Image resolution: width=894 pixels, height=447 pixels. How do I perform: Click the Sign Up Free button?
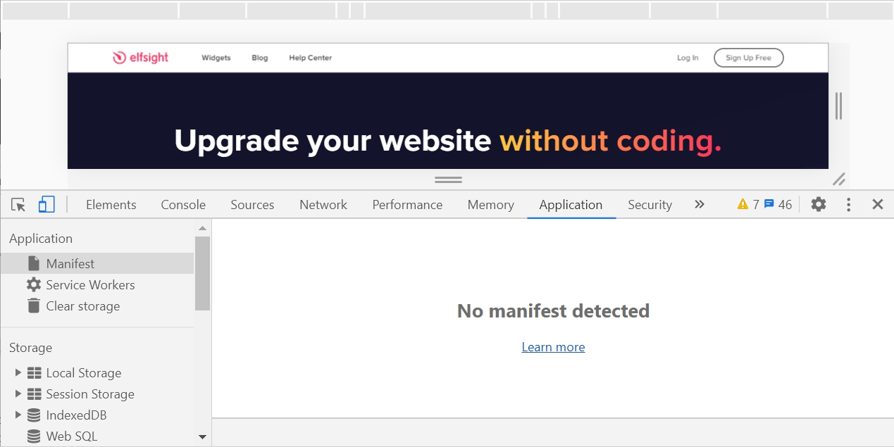click(x=748, y=57)
